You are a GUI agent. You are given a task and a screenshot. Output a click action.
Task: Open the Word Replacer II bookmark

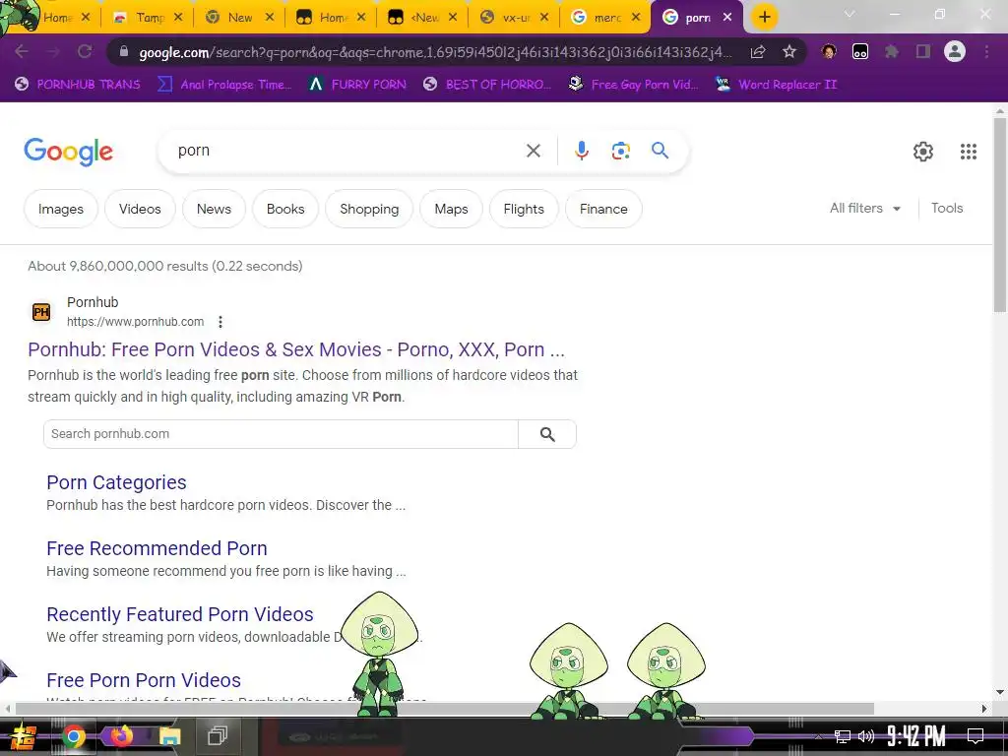[x=777, y=85]
